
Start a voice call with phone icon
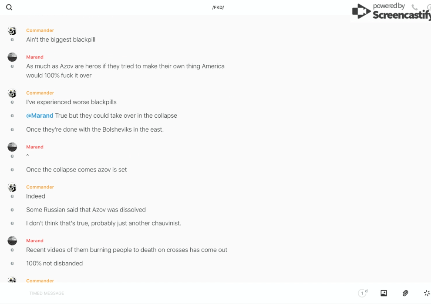(x=414, y=7)
